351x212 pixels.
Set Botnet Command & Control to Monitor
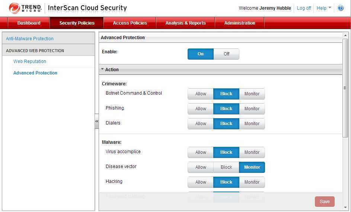[x=252, y=94]
